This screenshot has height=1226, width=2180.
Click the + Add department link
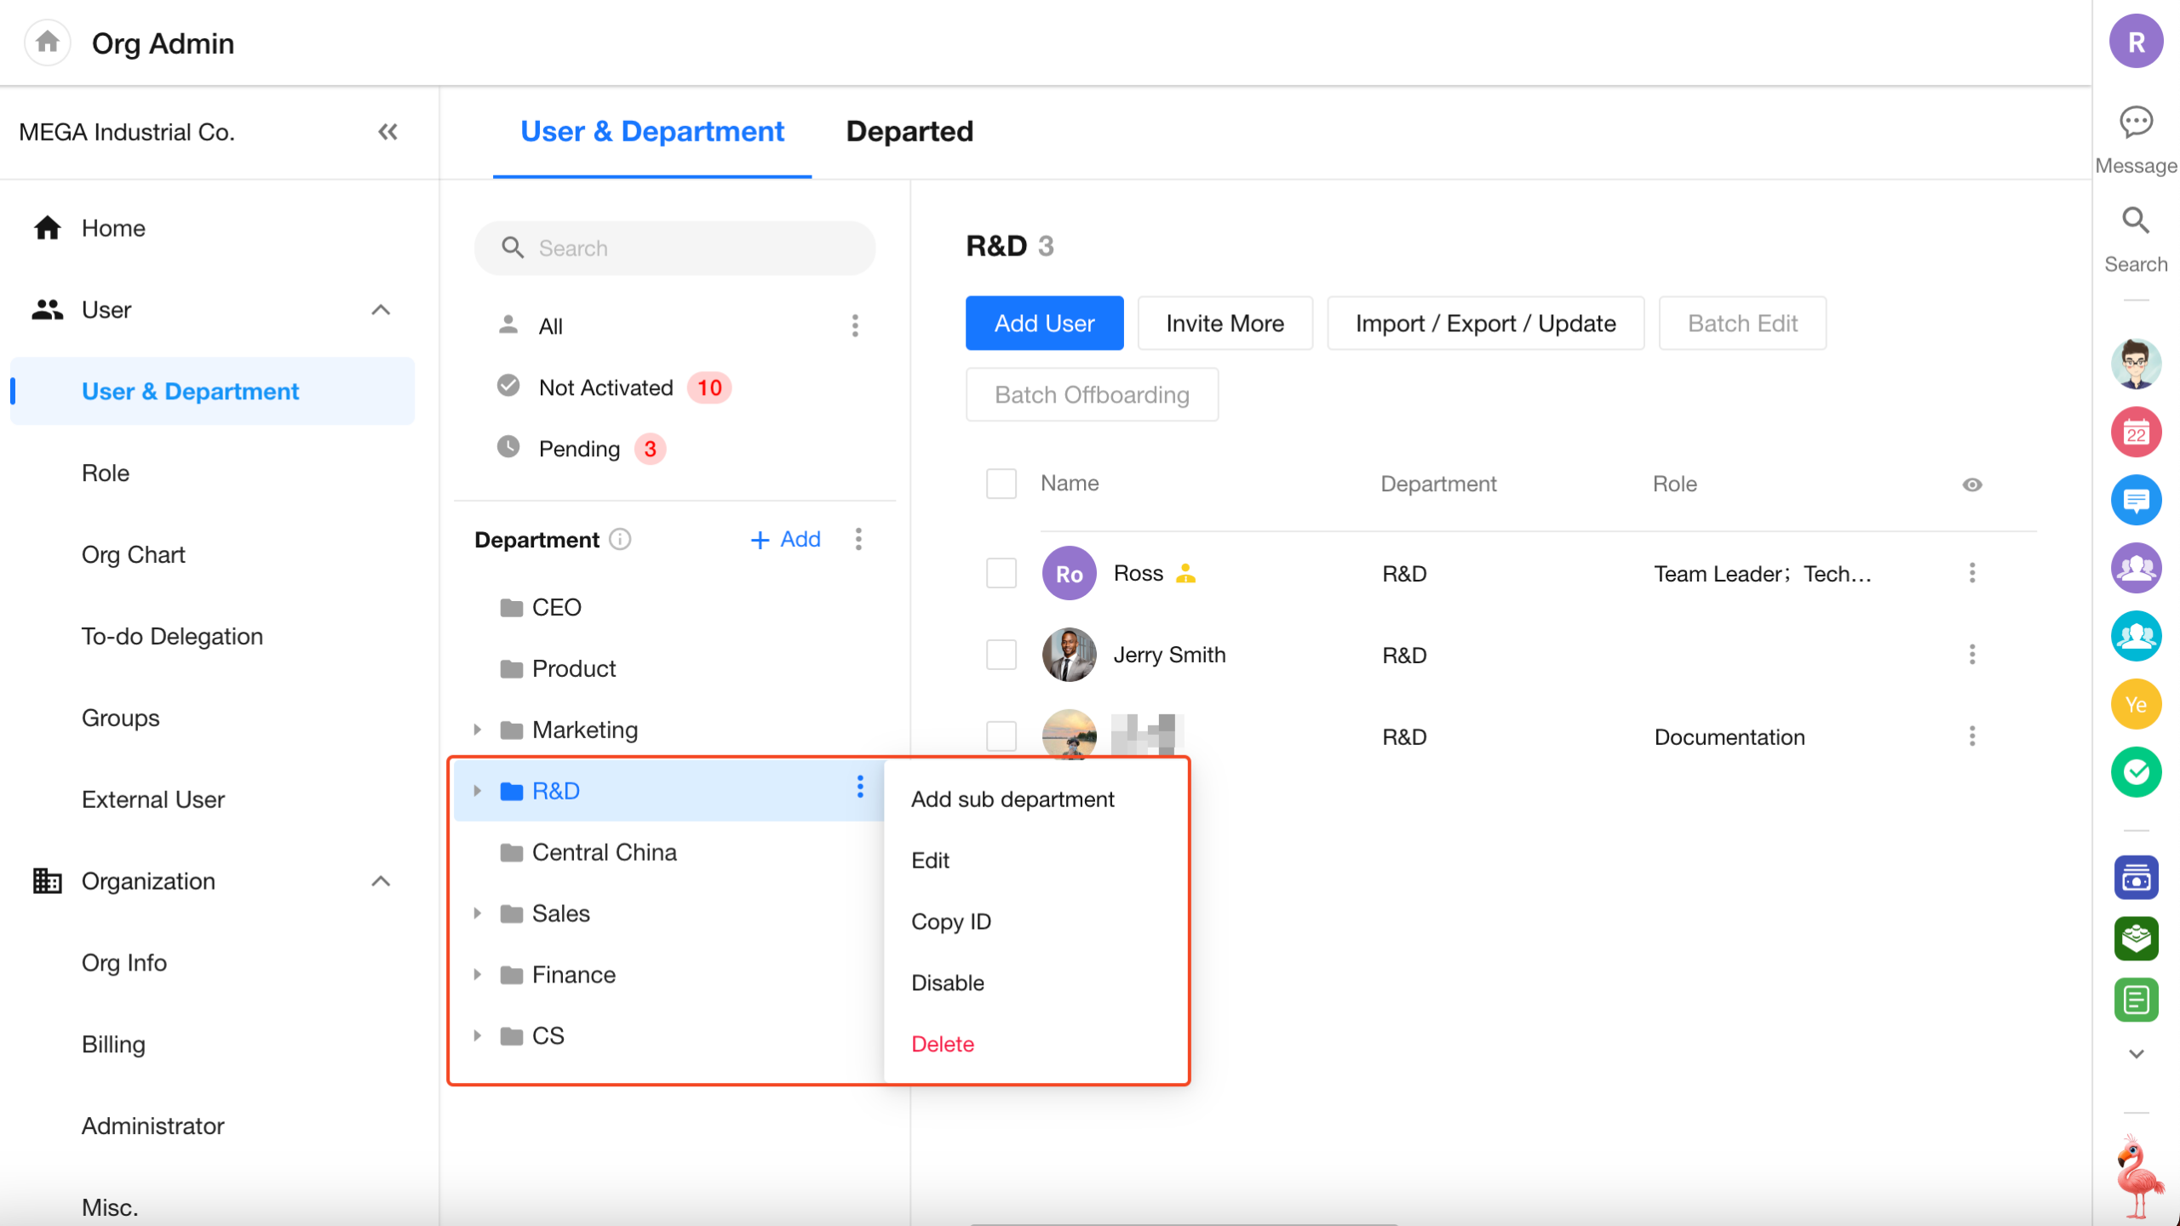(785, 540)
